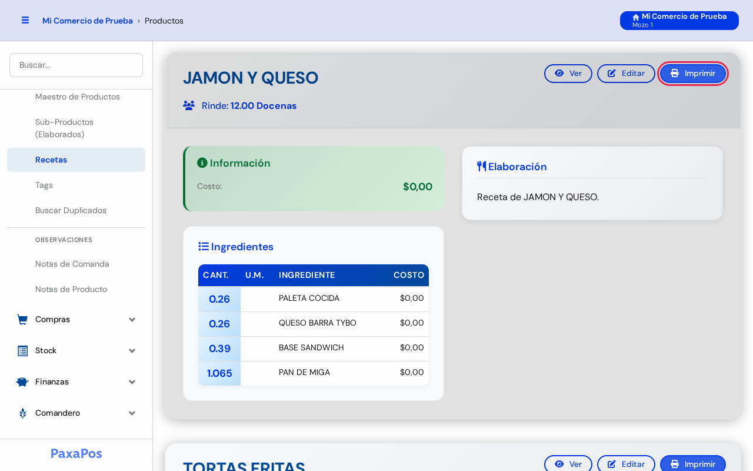Open Notas de Comanda in sidebar
The height and width of the screenshot is (471, 753).
coord(76,264)
